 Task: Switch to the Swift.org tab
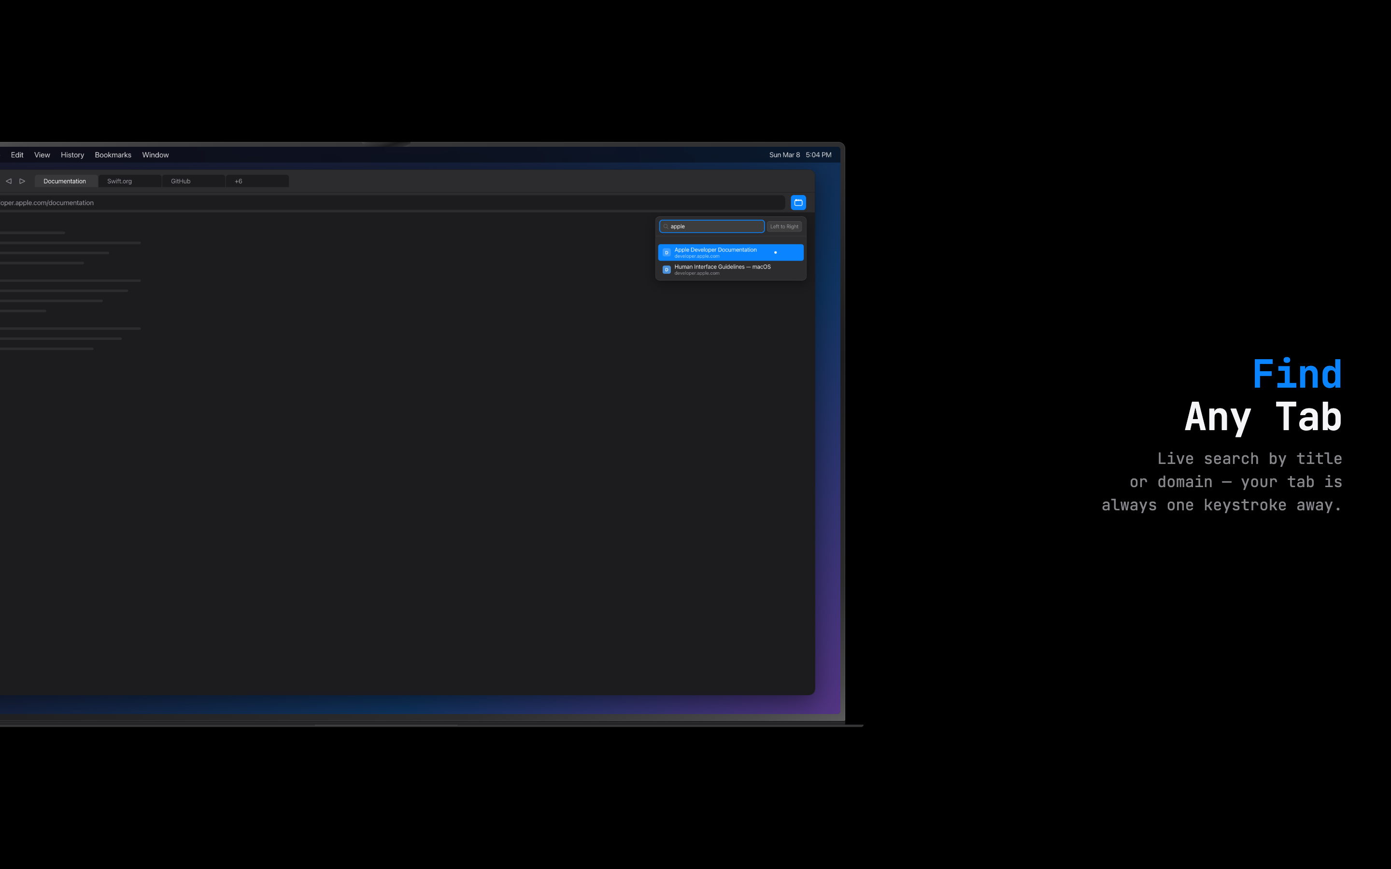pyautogui.click(x=120, y=181)
